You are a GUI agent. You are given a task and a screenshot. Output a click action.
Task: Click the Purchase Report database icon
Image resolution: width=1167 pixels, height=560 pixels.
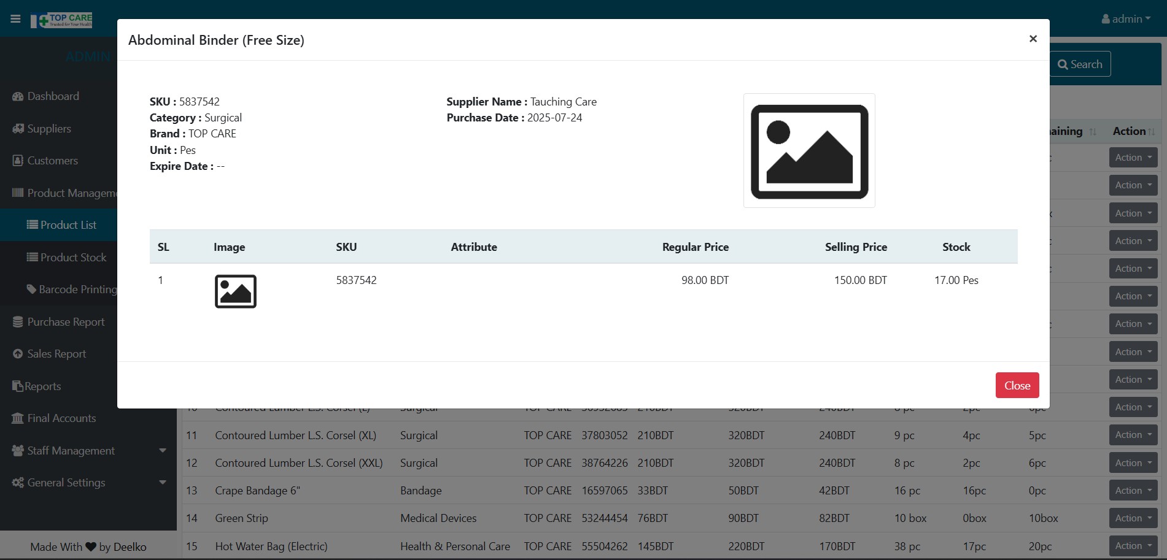tap(18, 322)
